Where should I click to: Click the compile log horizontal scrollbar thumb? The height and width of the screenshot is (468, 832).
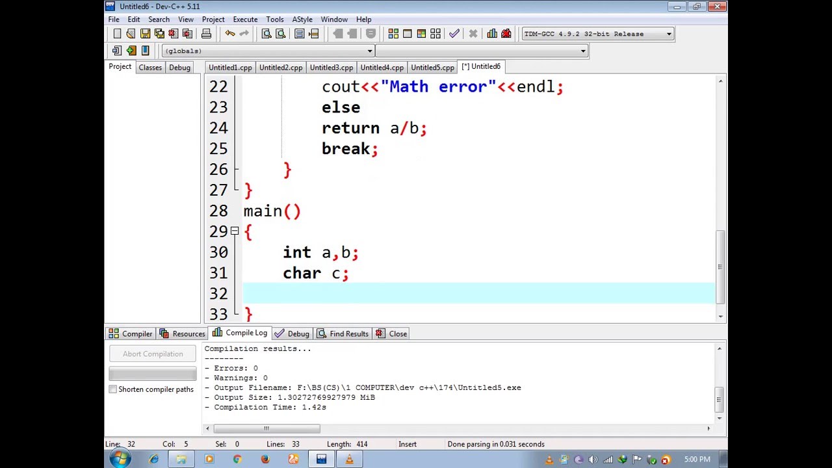point(266,428)
